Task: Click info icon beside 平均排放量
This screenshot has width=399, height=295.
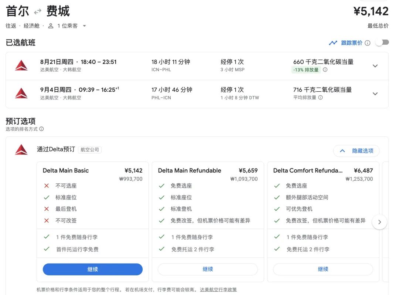Action: point(320,98)
